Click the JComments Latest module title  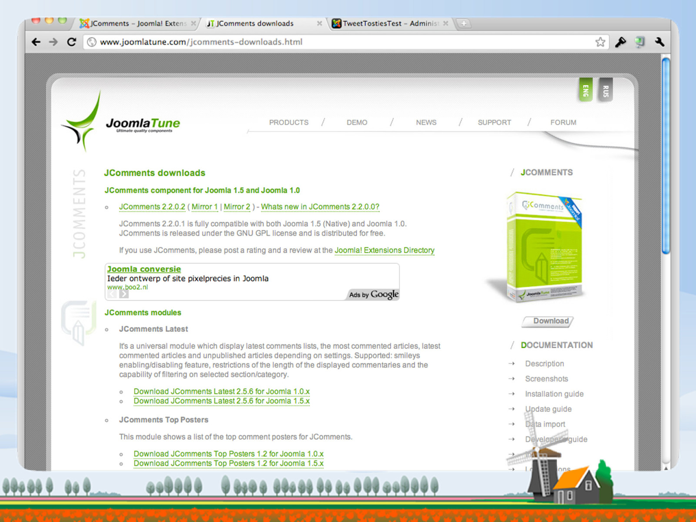(x=154, y=329)
